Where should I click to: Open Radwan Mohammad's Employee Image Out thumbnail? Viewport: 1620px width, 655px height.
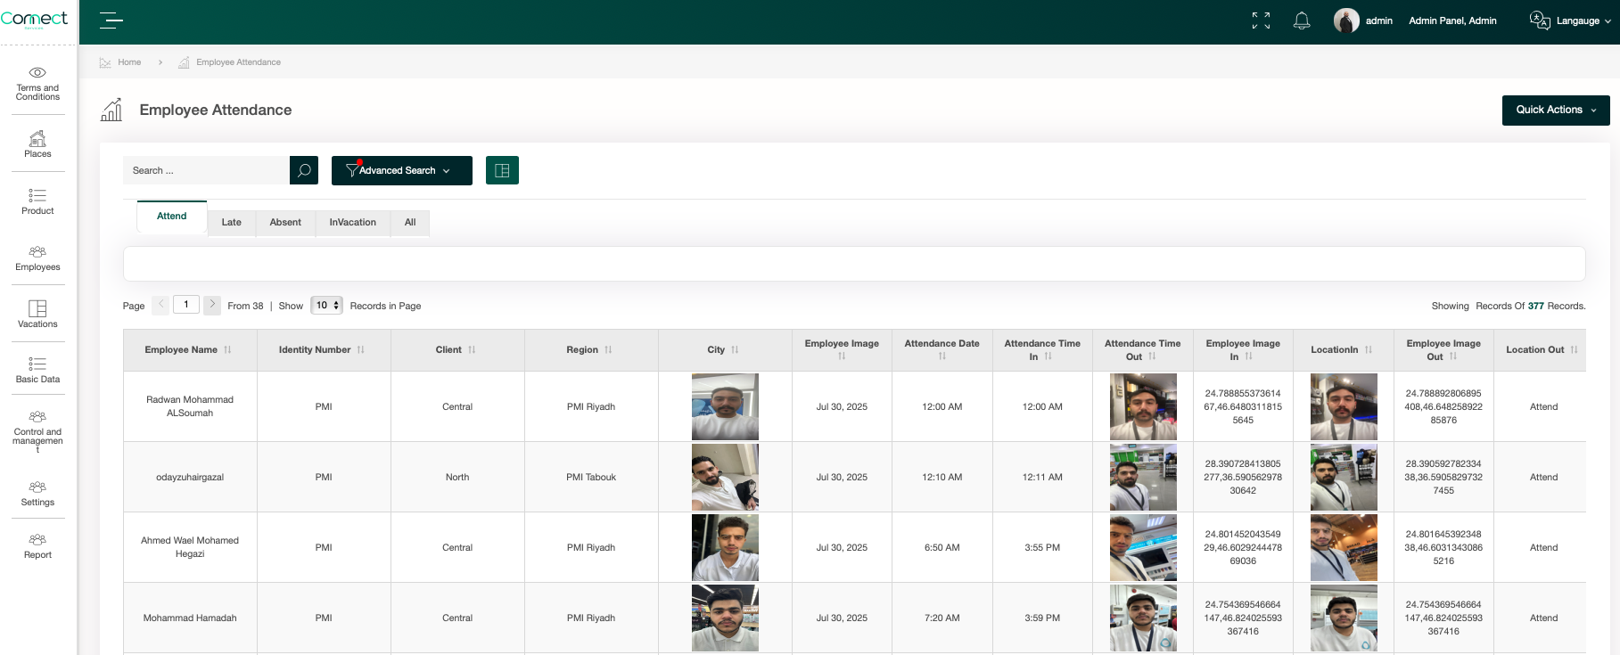click(1344, 406)
